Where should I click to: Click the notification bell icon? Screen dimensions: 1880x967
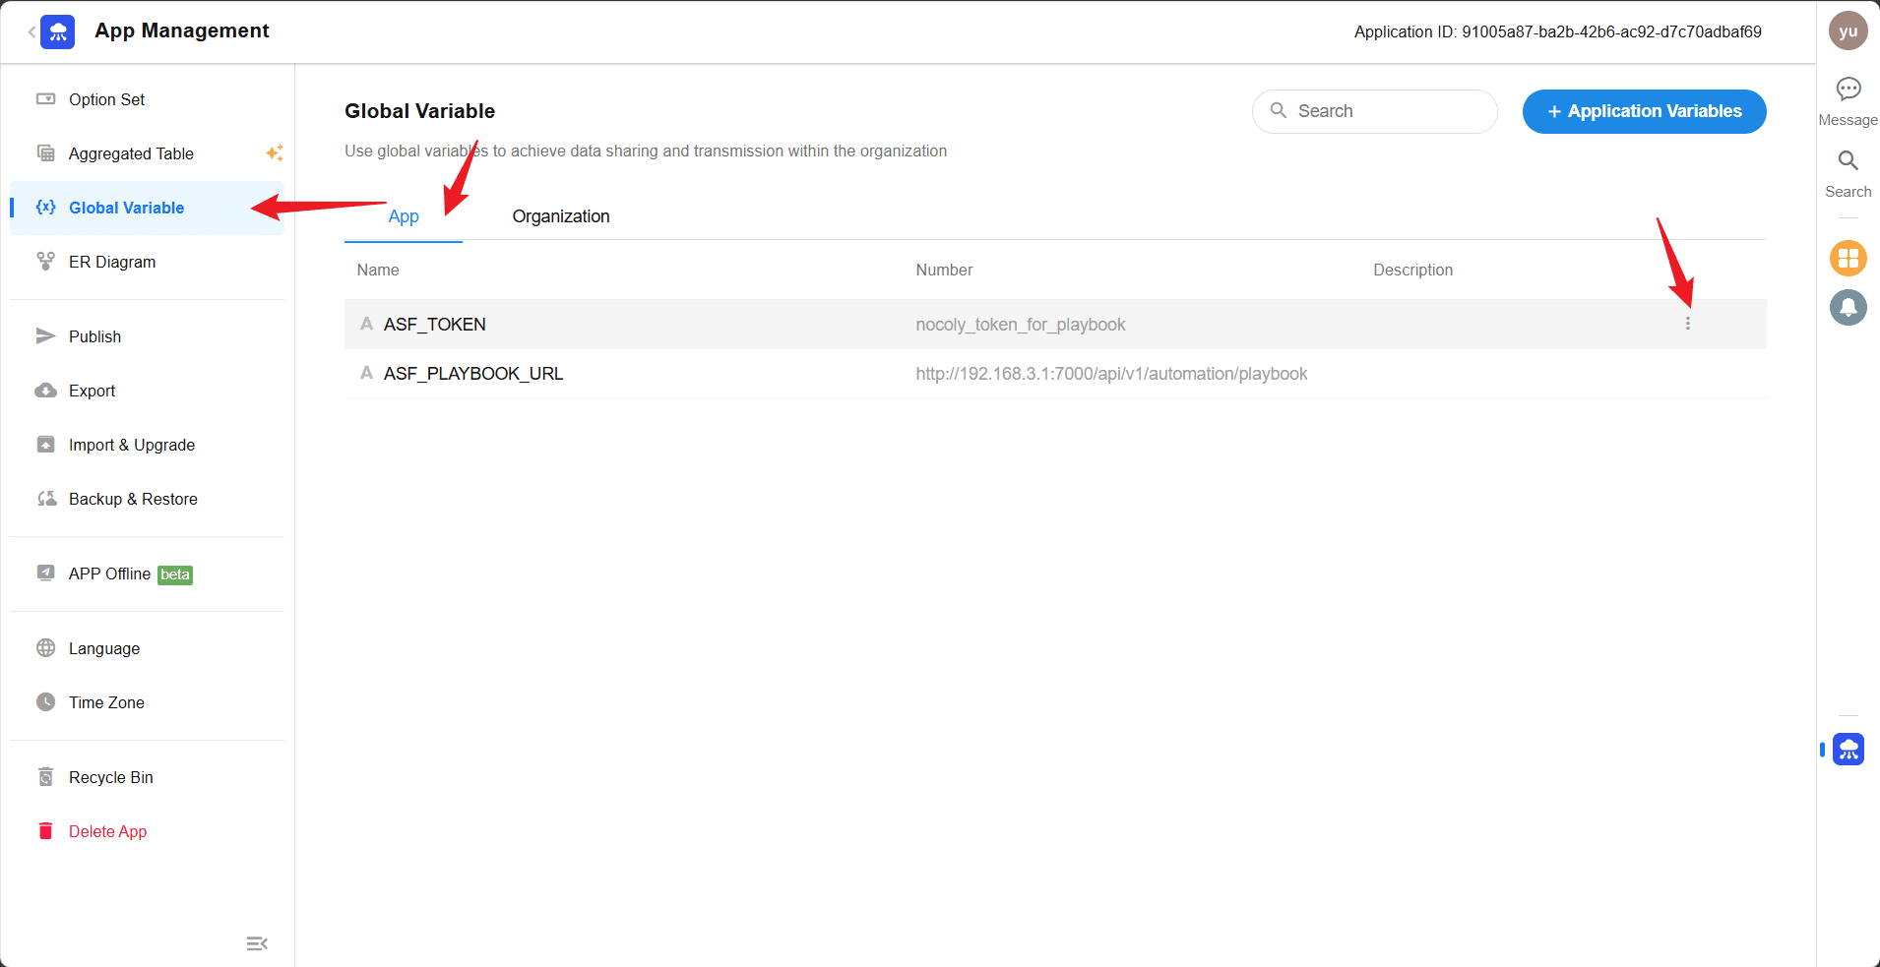point(1848,308)
